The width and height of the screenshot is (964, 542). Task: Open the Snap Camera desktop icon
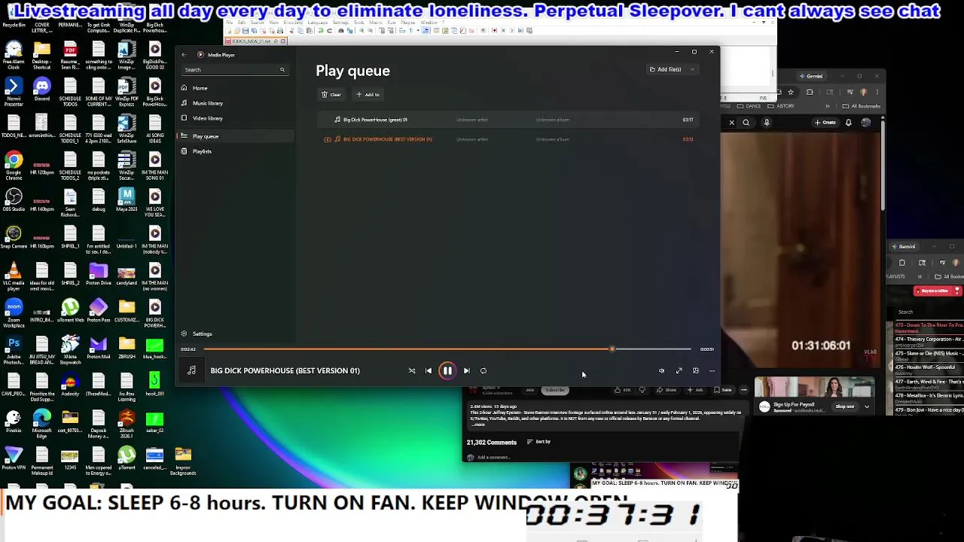tap(14, 238)
